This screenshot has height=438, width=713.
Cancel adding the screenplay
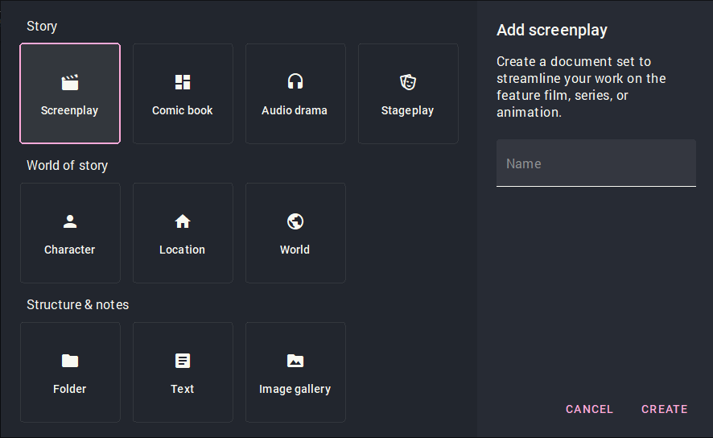[x=589, y=409]
